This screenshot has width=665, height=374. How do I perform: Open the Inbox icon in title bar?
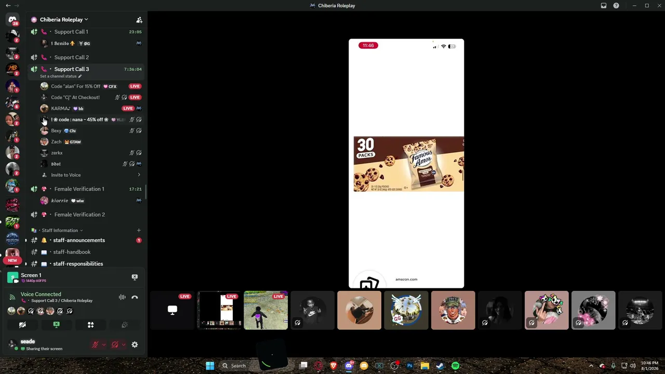604,6
